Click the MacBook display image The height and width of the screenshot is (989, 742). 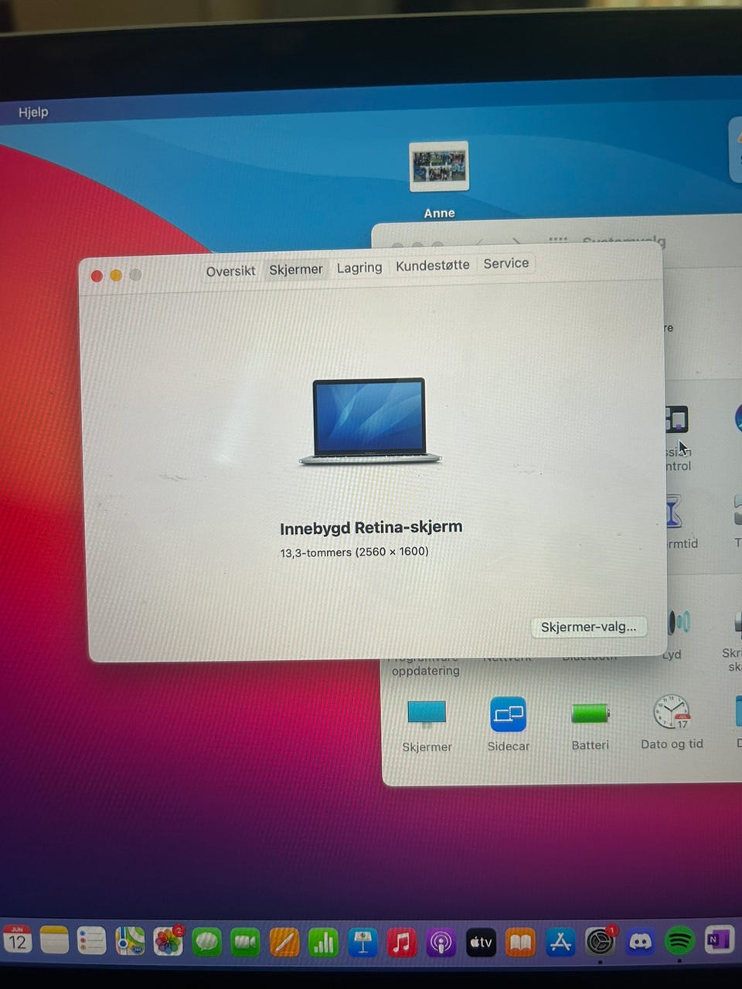pos(369,421)
